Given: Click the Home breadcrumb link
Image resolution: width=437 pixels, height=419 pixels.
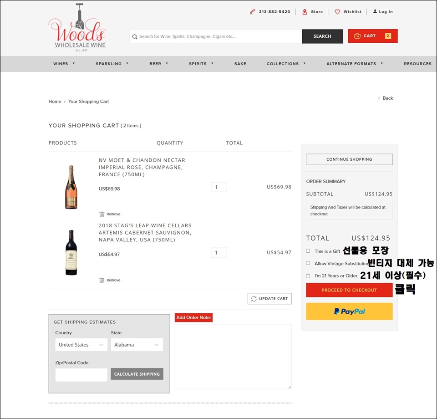Looking at the screenshot, I should pyautogui.click(x=55, y=102).
